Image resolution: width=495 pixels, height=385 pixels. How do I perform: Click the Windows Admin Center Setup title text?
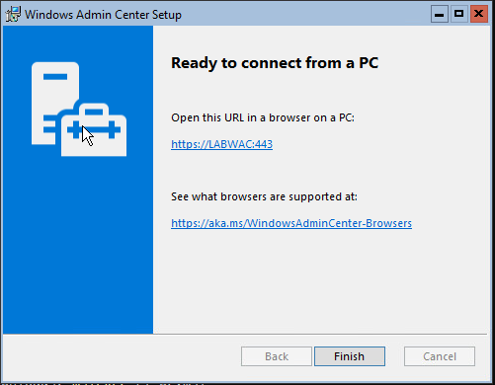pyautogui.click(x=103, y=15)
